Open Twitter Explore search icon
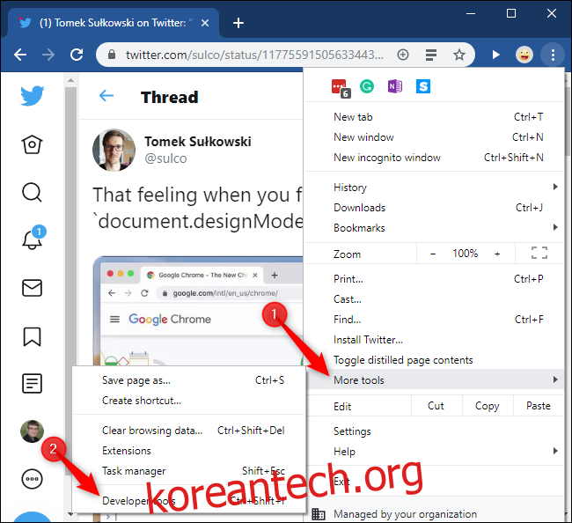Screen dimensions: 572x523 click(32, 192)
